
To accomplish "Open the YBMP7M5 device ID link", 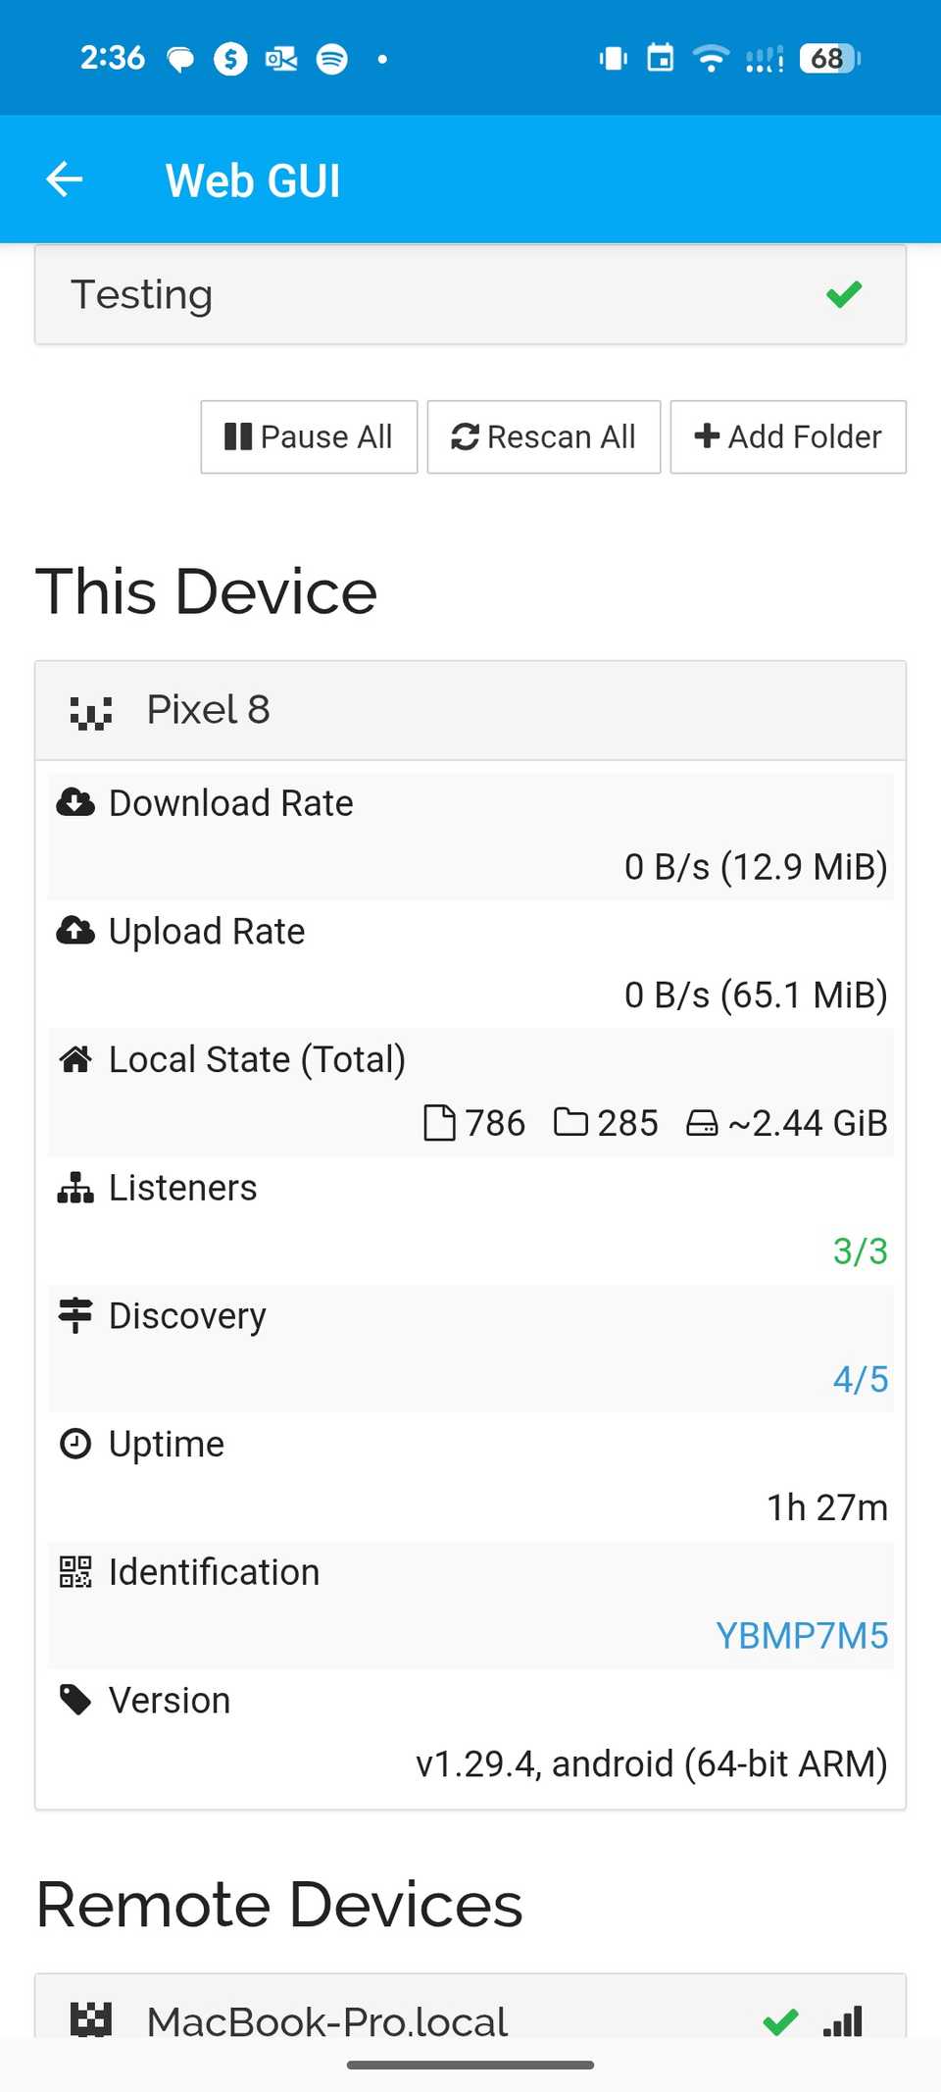I will (x=801, y=1636).
